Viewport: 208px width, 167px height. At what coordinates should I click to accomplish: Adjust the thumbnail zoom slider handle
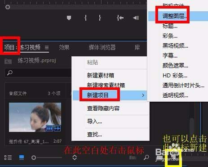[x=34, y=158]
